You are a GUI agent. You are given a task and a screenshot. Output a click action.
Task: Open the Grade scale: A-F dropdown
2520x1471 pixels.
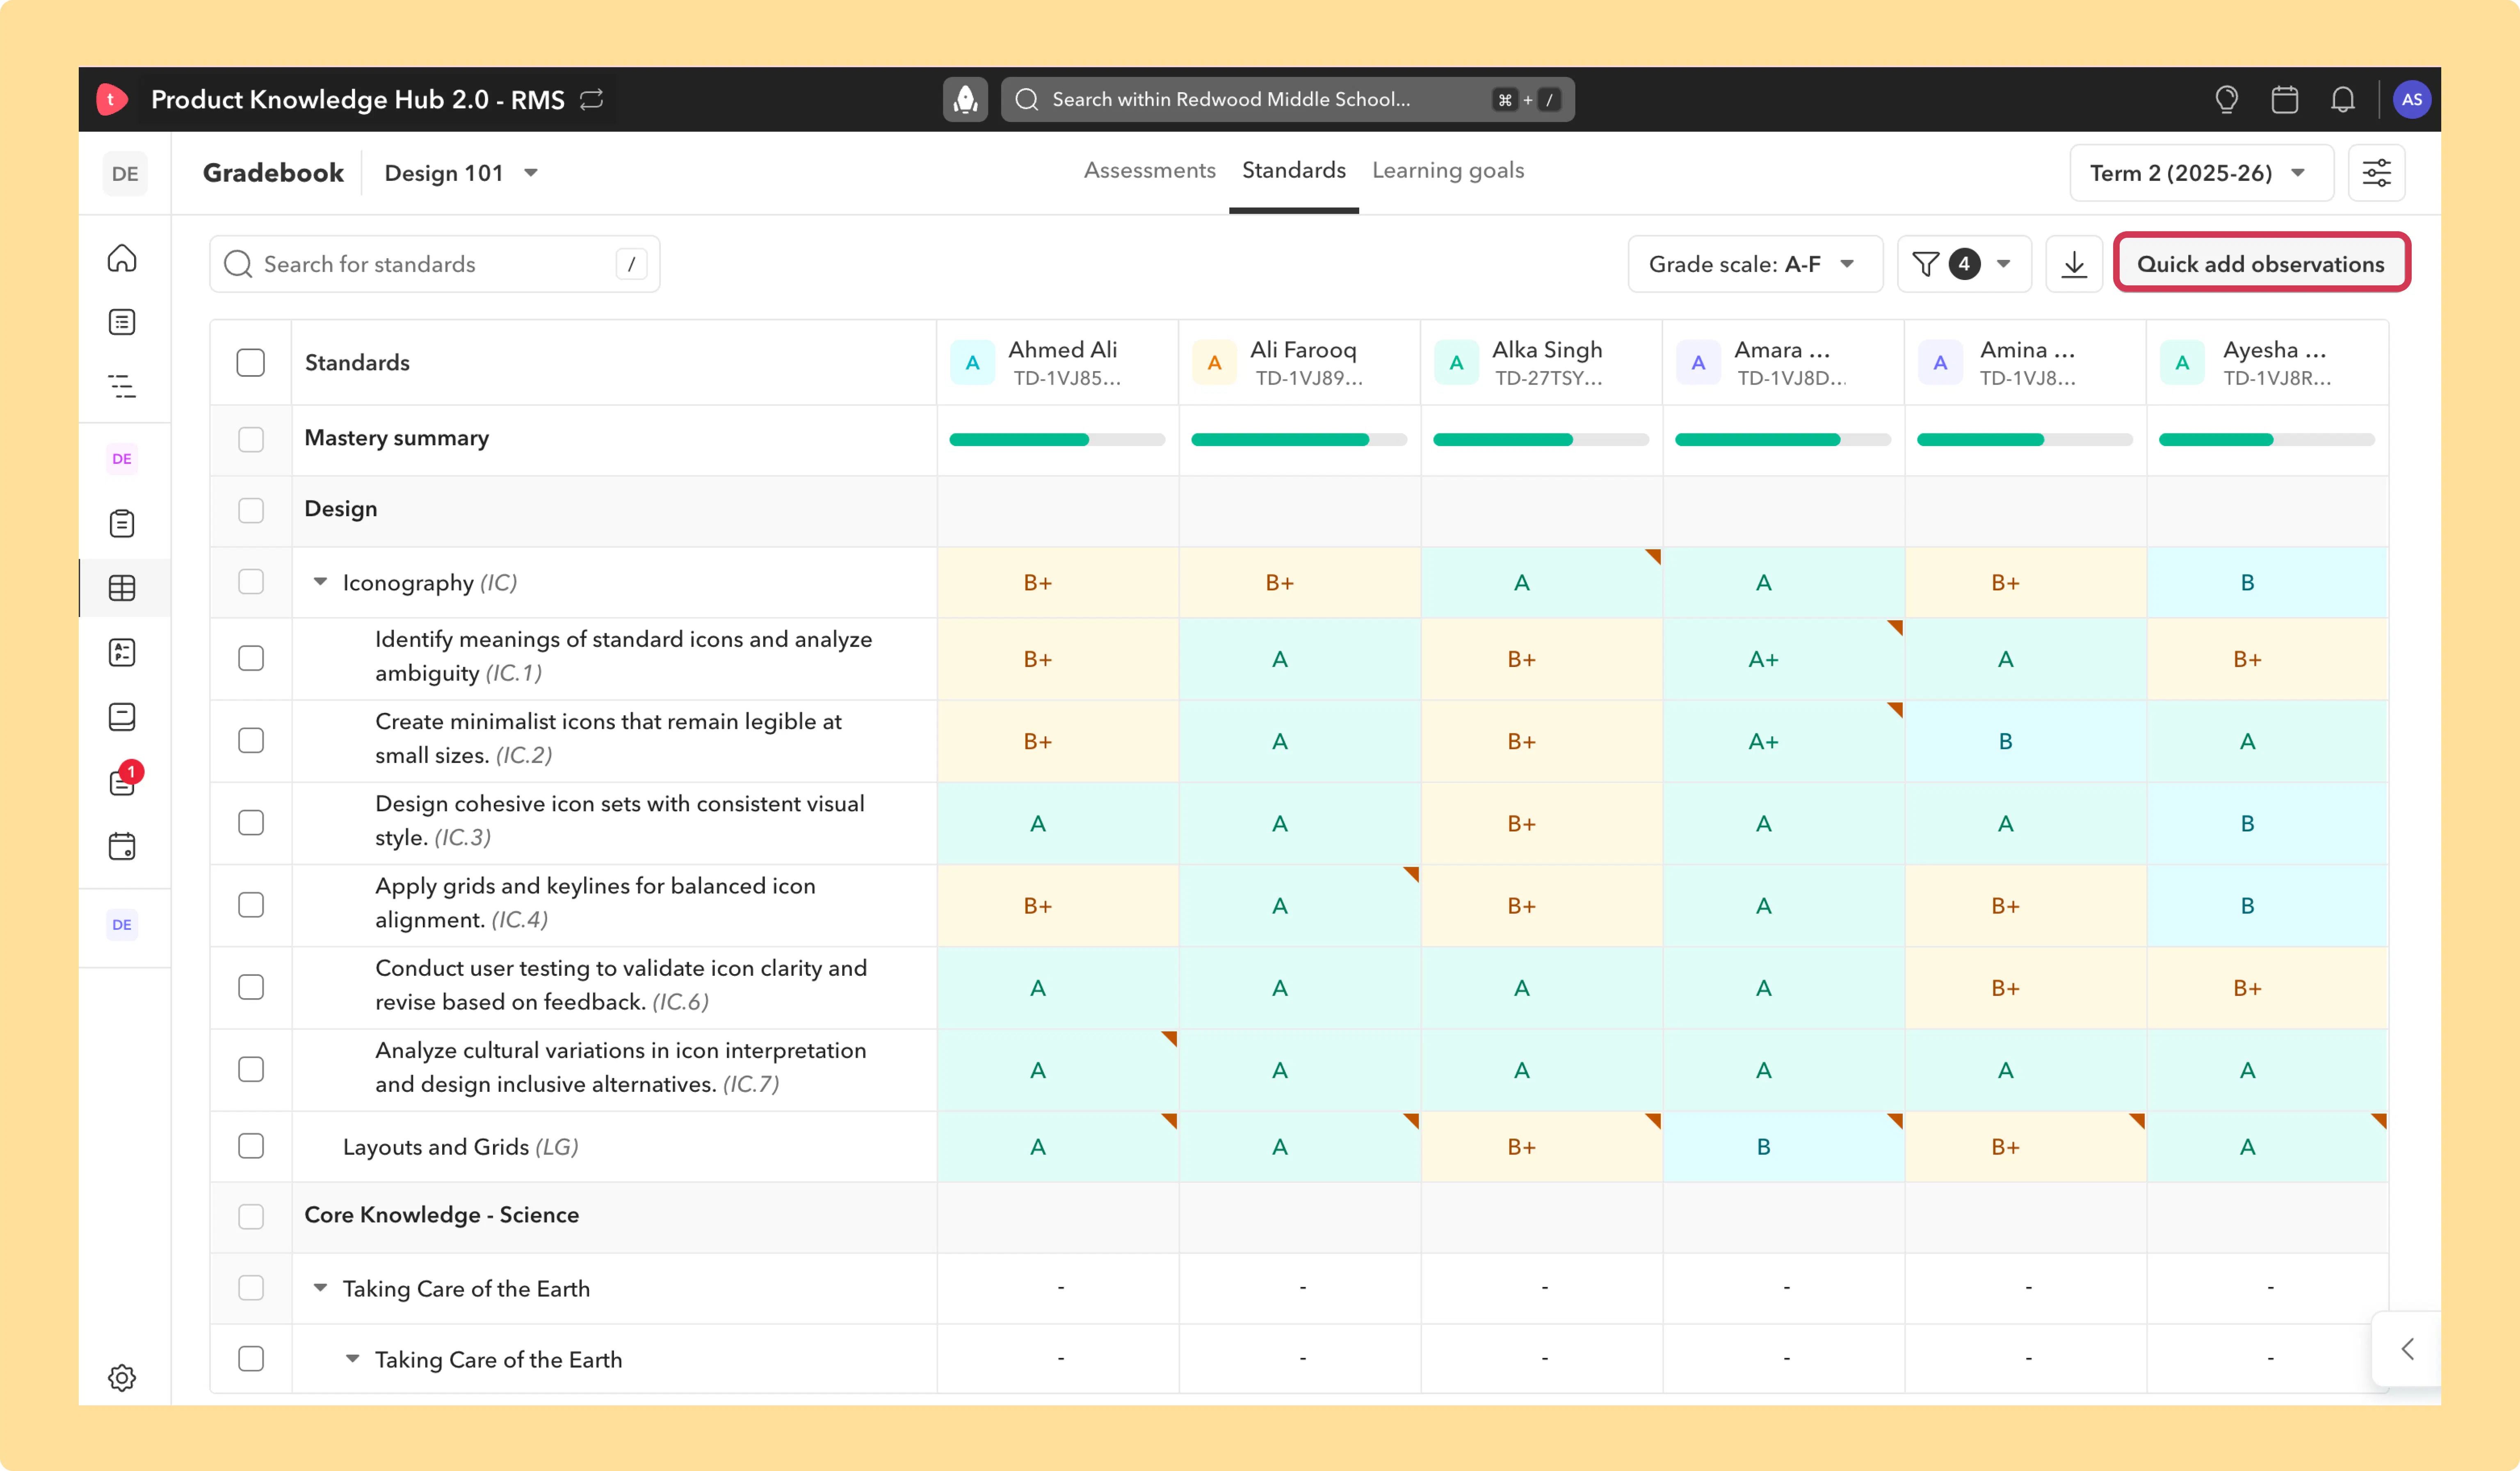1755,264
